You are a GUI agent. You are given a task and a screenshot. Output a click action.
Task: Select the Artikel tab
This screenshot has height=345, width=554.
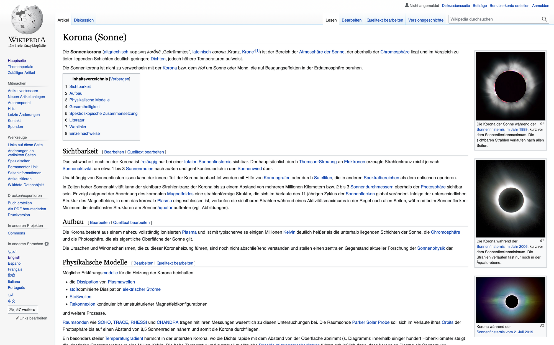(x=63, y=20)
